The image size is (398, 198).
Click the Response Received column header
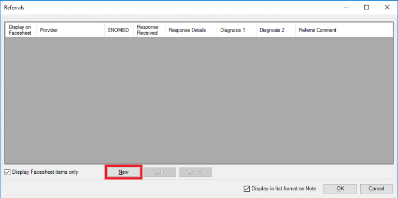[x=149, y=30]
